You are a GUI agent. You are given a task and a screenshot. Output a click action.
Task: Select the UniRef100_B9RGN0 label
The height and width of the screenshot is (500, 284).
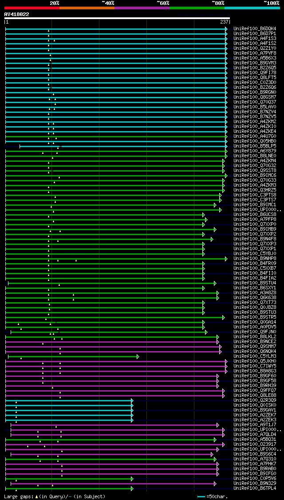tap(255, 92)
